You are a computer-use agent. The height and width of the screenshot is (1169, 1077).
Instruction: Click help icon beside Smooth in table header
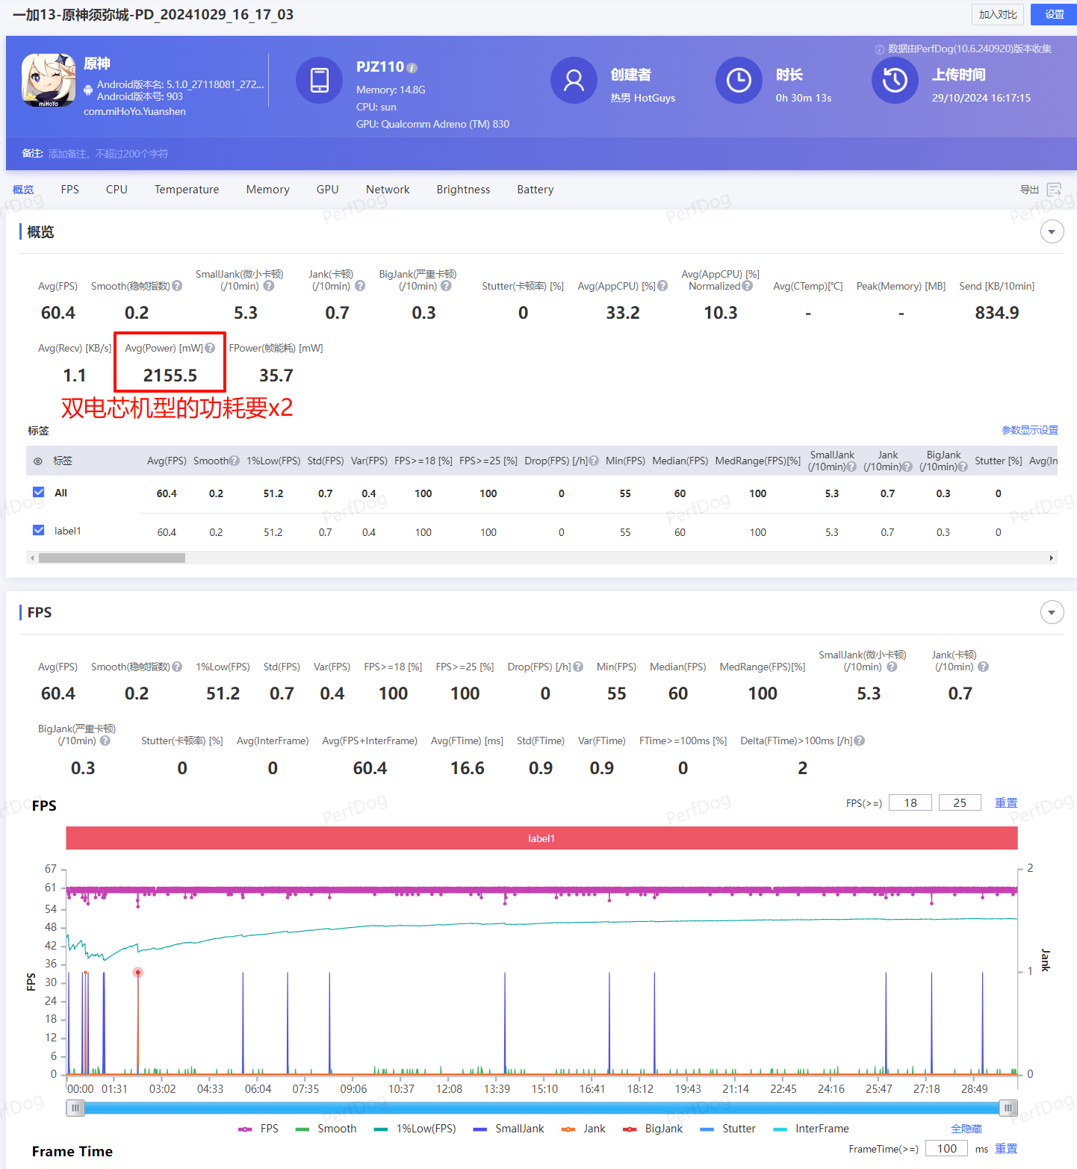[235, 461]
